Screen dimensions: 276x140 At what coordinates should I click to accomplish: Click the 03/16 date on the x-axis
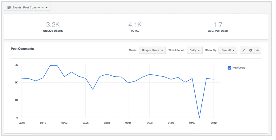tap(22, 123)
